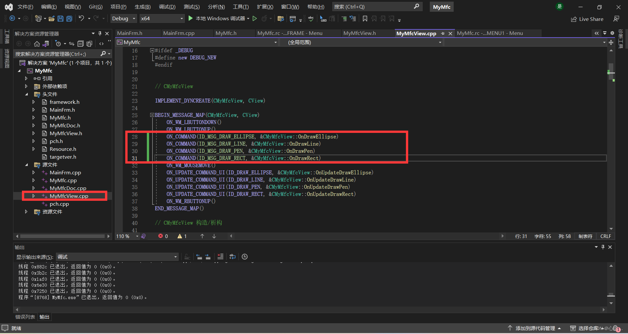This screenshot has width=628, height=334.
Task: Save current file with single disk icon
Action: (x=61, y=19)
